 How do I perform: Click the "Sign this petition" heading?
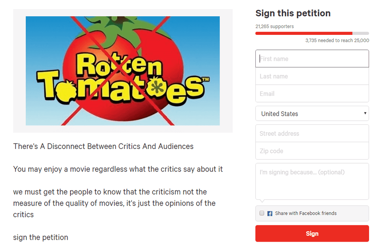(x=293, y=13)
